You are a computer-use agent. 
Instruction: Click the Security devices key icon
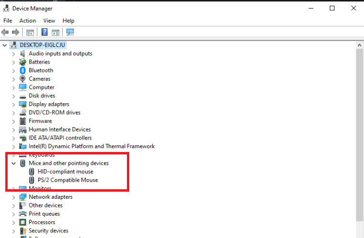(x=23, y=231)
